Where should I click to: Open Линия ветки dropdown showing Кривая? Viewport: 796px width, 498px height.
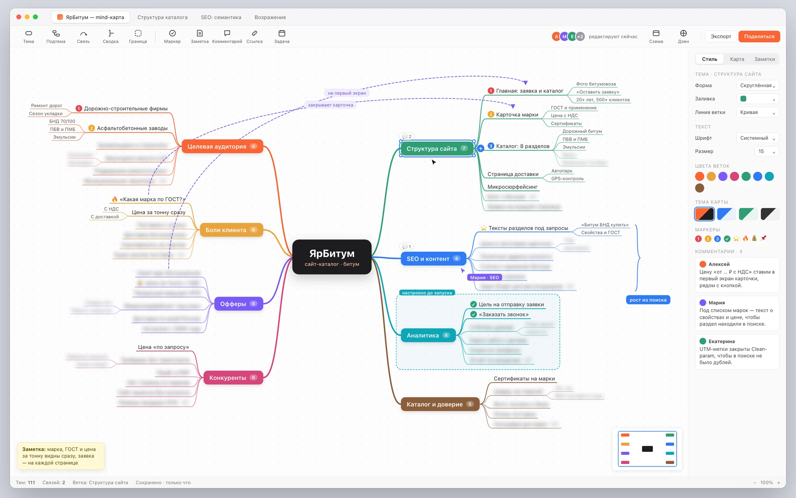click(757, 112)
